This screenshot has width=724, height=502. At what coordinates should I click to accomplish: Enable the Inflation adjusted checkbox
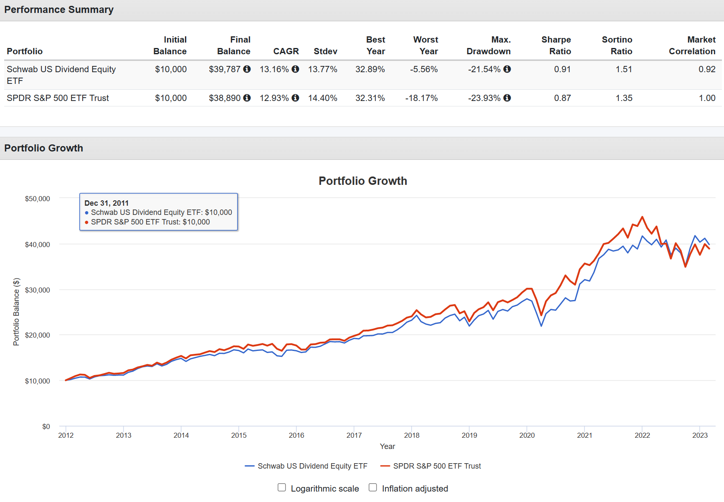tap(373, 487)
